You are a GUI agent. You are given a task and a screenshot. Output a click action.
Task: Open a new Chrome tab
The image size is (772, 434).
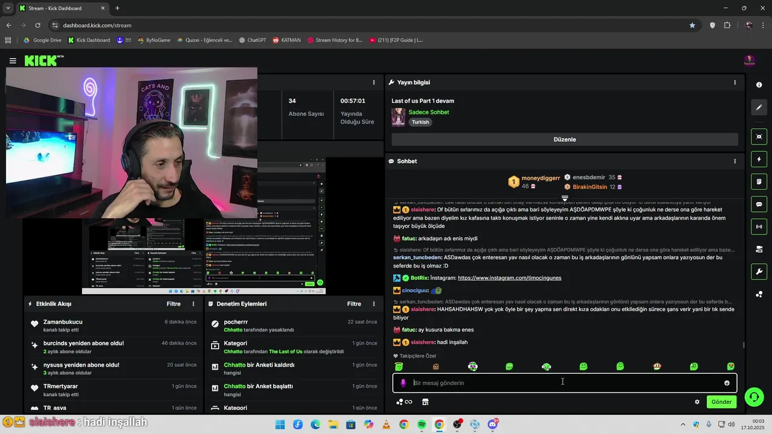click(117, 8)
